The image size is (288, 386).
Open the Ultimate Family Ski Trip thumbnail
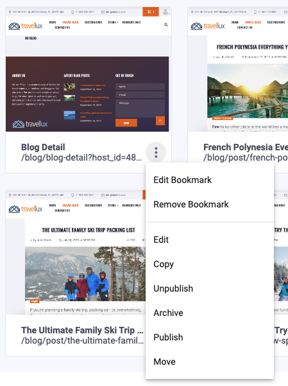76,252
